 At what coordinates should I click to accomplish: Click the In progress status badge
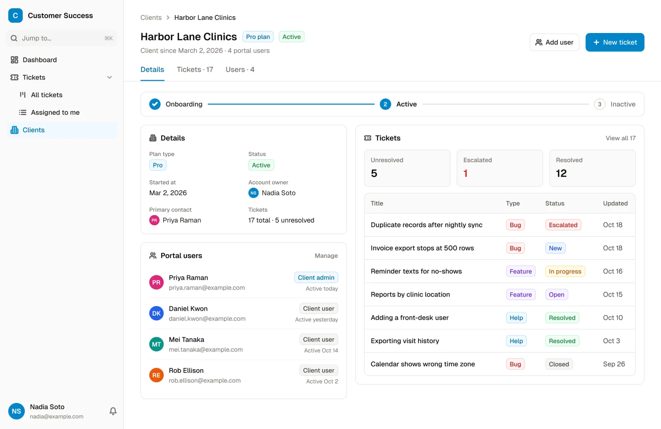(565, 271)
